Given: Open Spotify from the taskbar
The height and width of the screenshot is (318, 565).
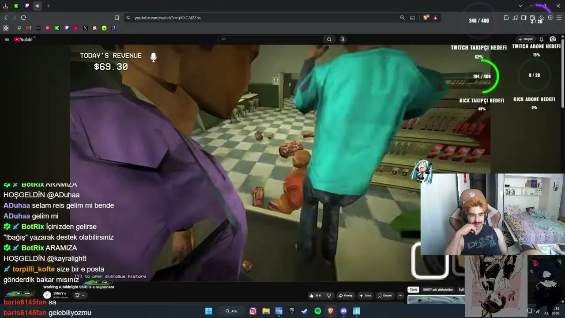Looking at the screenshot, I should [318, 311].
